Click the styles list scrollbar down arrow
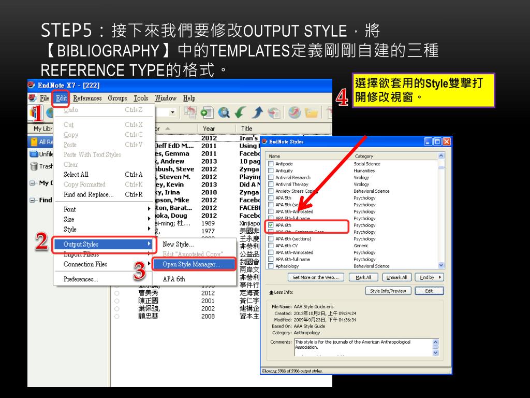Image resolution: width=530 pixels, height=398 pixels. (x=441, y=265)
